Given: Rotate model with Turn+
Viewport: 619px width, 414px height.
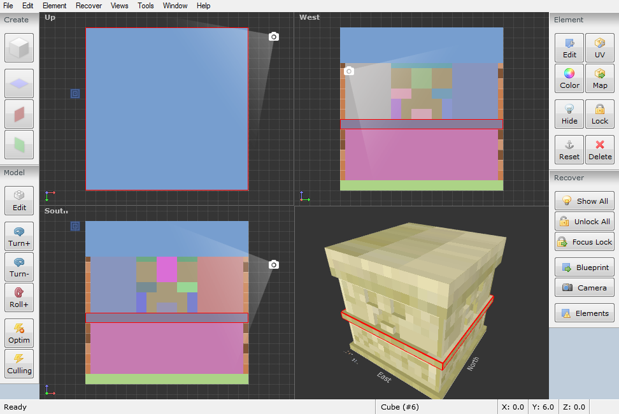Looking at the screenshot, I should pyautogui.click(x=19, y=236).
